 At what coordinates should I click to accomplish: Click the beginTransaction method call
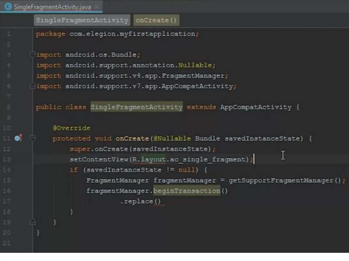pos(186,191)
